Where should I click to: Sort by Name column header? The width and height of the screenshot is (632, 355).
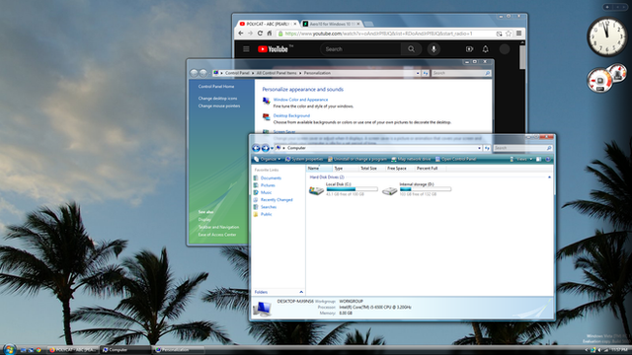point(319,169)
